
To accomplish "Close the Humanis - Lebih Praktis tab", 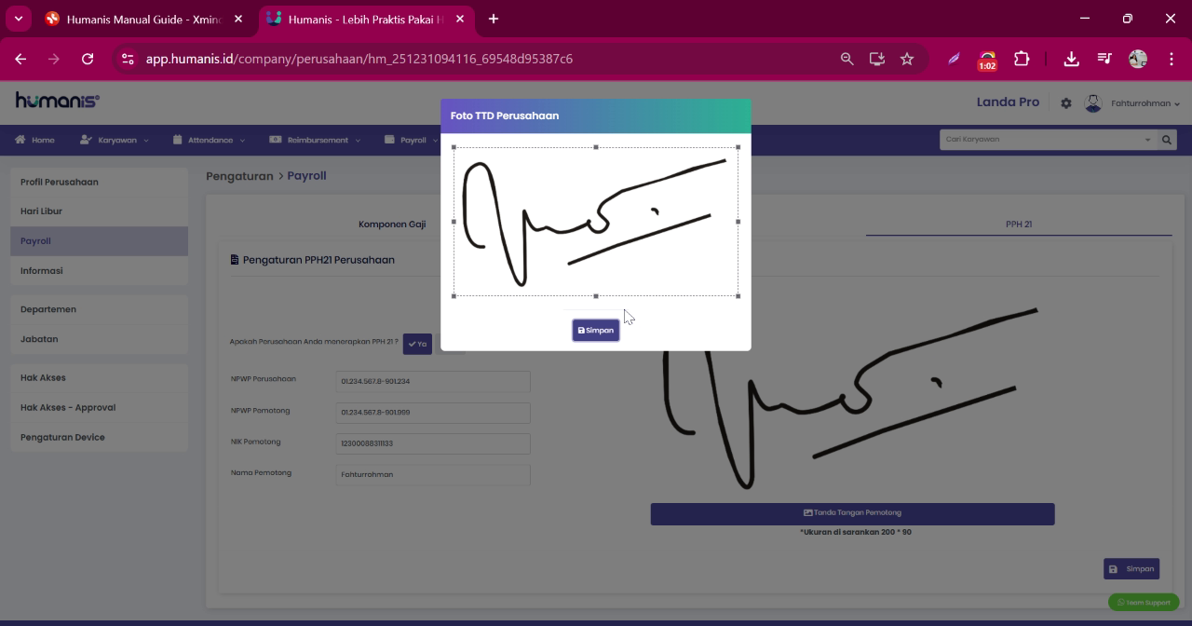I will pos(460,19).
